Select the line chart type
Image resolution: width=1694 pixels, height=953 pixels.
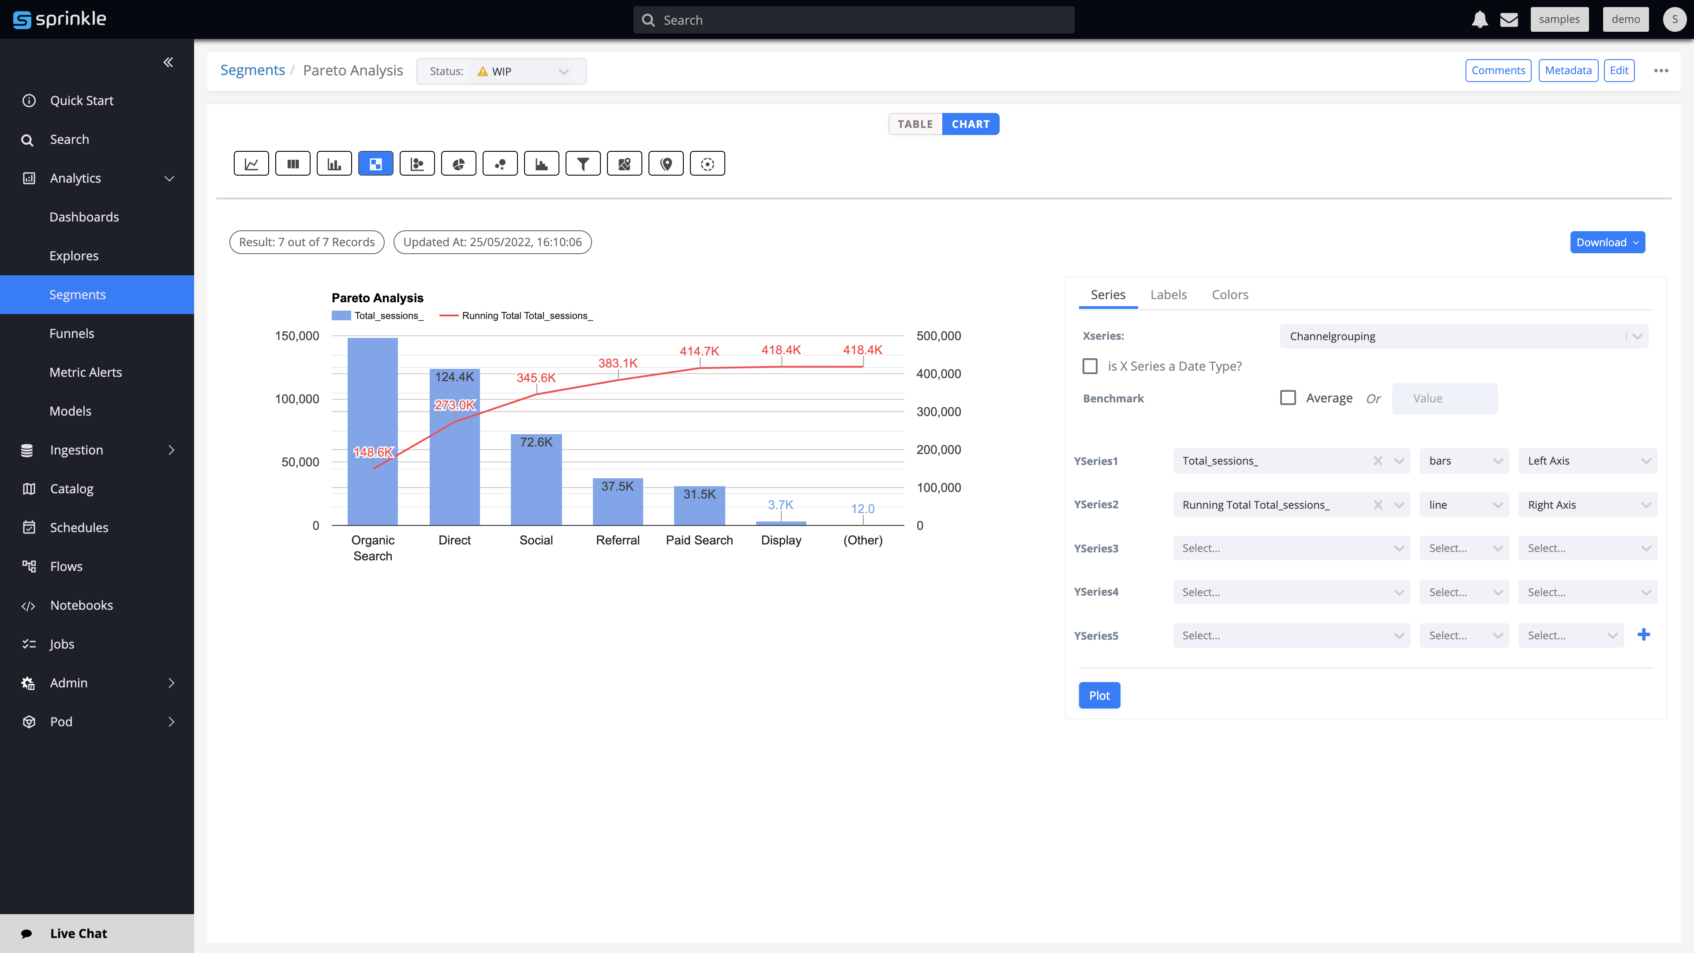[x=251, y=163]
